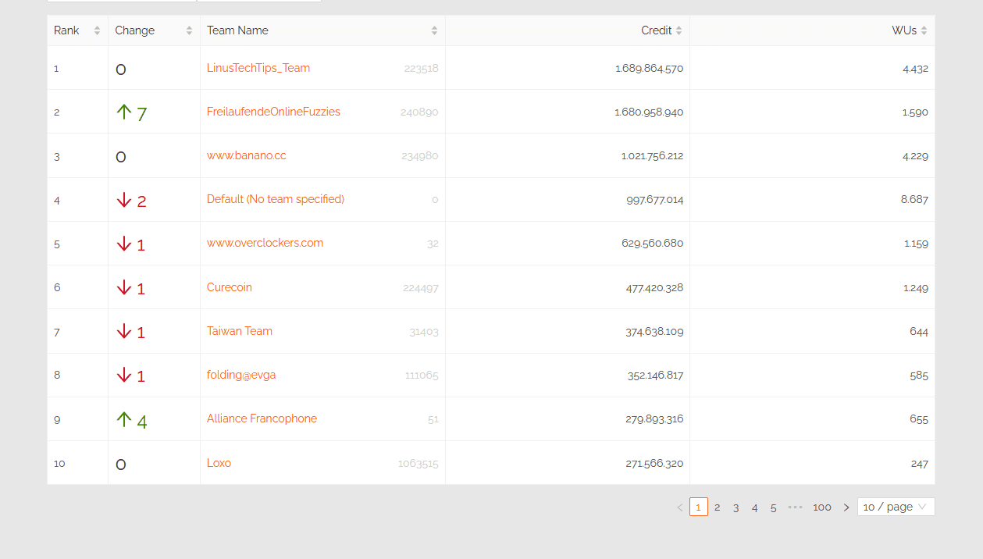The height and width of the screenshot is (559, 983).
Task: Click credit value 279,893,316
Action: (x=654, y=419)
